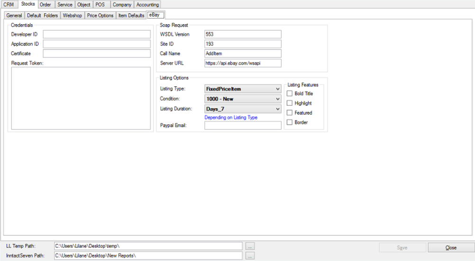Open the Accounting tab
475x261 pixels.
point(147,5)
